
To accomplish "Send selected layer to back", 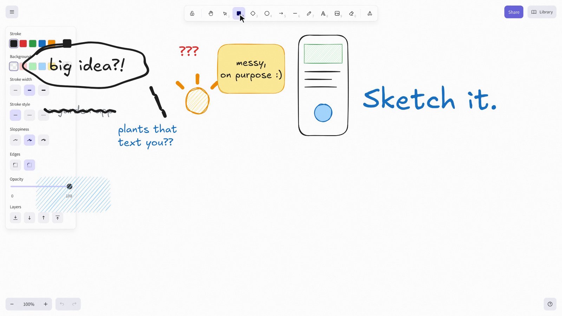I will pos(15,218).
